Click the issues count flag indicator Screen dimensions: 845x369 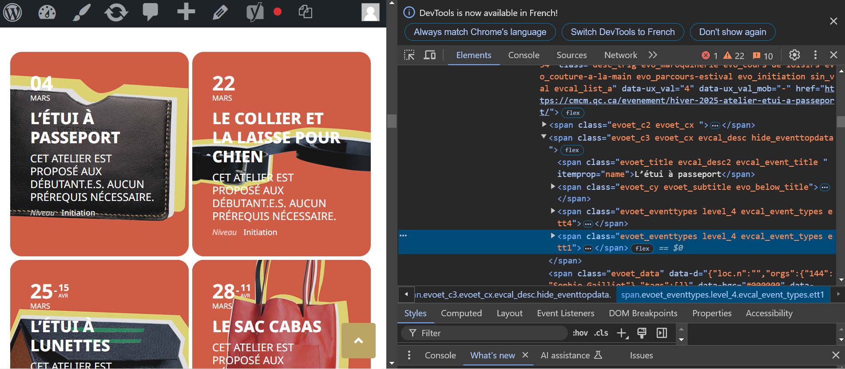(763, 55)
